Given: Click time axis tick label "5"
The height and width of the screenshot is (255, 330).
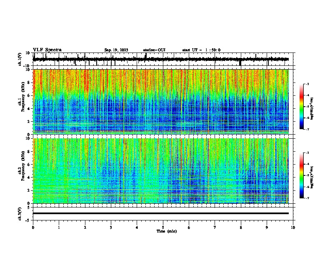Looking at the screenshot, I should (163, 227).
